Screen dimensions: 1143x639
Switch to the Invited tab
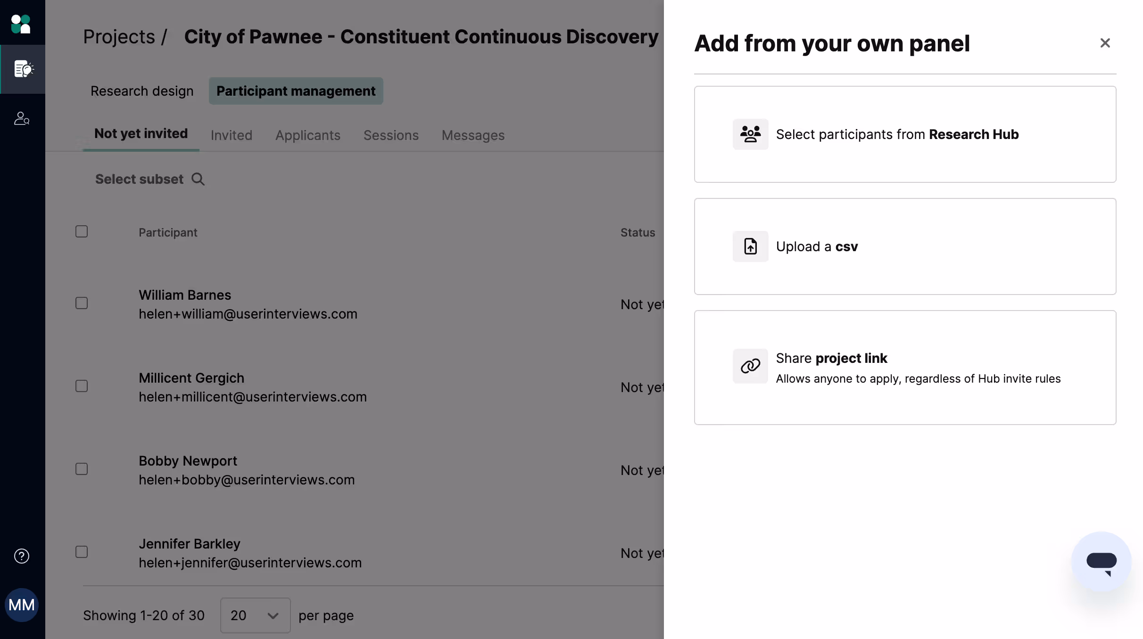(232, 135)
